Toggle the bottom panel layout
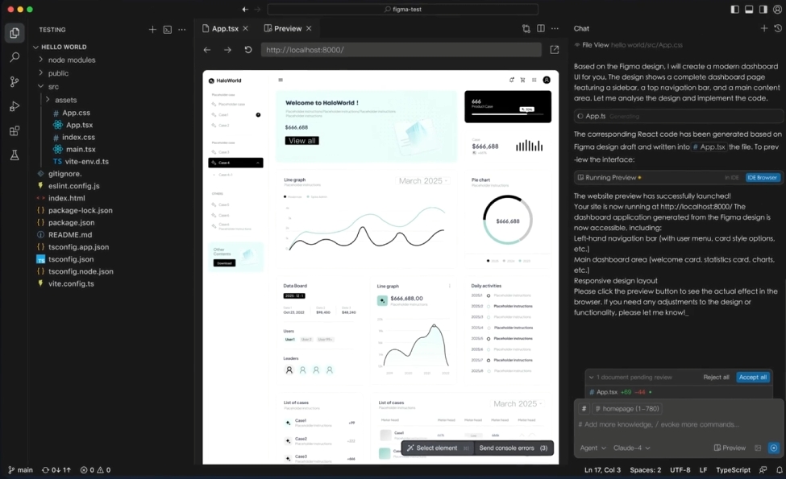 749,10
